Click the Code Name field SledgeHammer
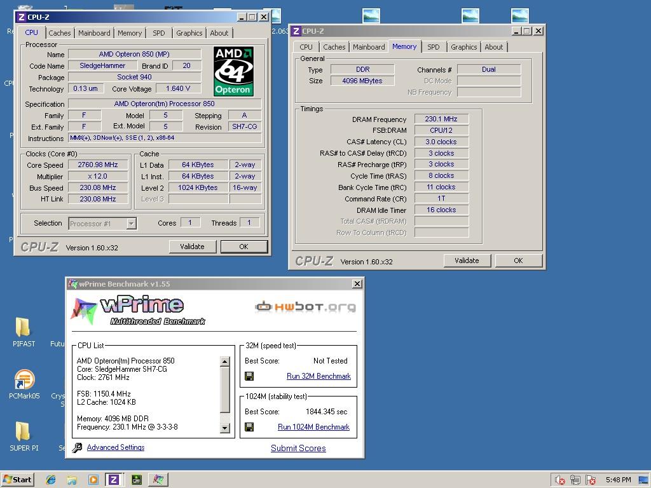The width and height of the screenshot is (651, 488). click(102, 65)
